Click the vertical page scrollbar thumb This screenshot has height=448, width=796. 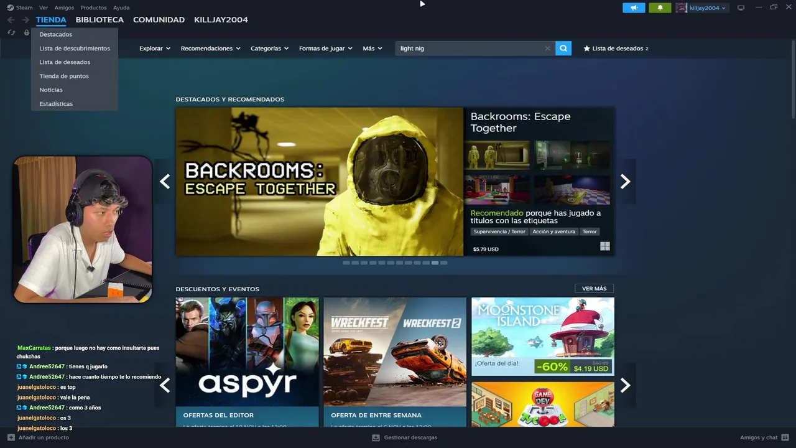793,79
